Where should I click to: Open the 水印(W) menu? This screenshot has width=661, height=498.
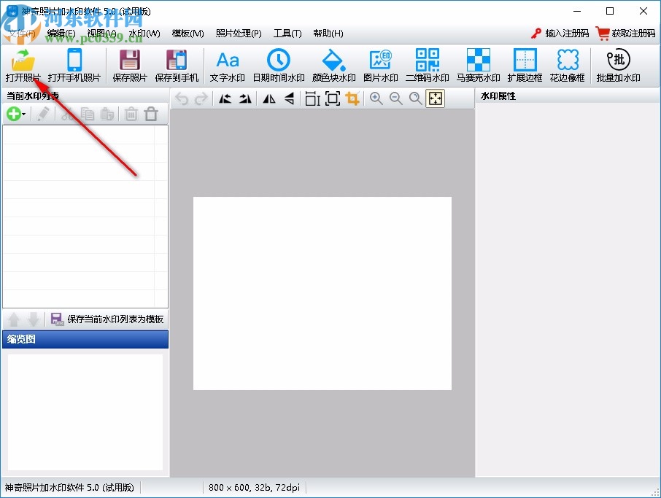[144, 34]
